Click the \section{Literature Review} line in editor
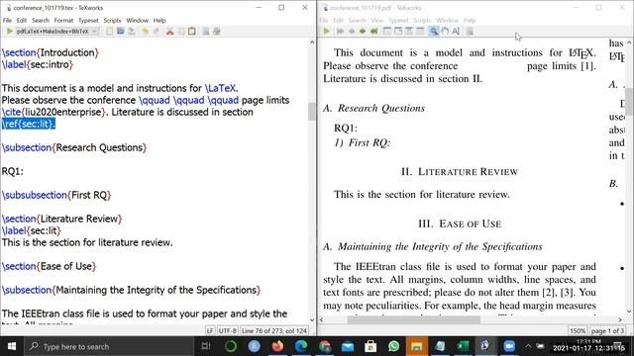Viewport: 634px width, 356px height. coord(61,219)
